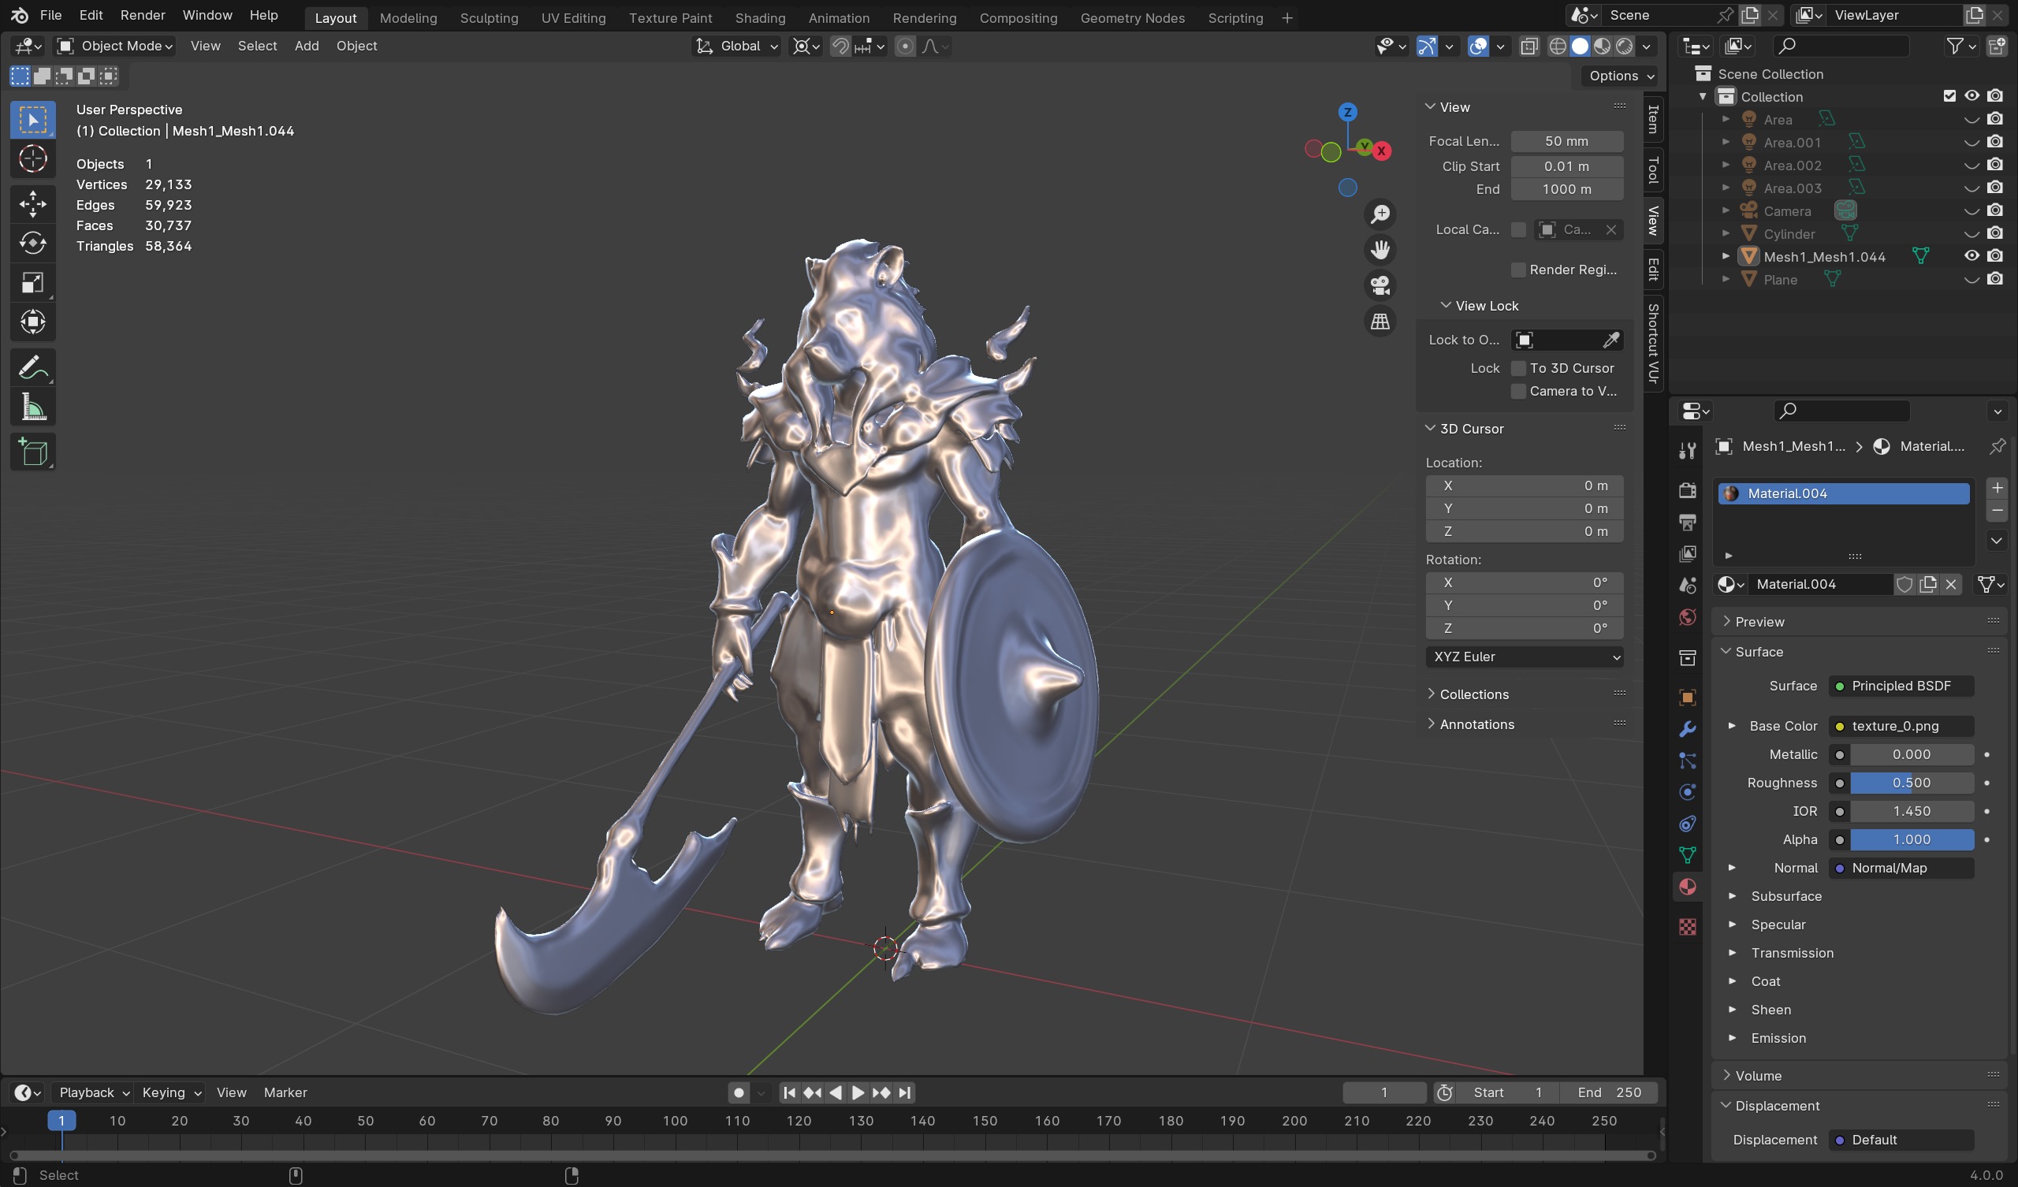Show the Cylinder object in viewport
Viewport: 2018px width, 1187px height.
coord(1971,234)
